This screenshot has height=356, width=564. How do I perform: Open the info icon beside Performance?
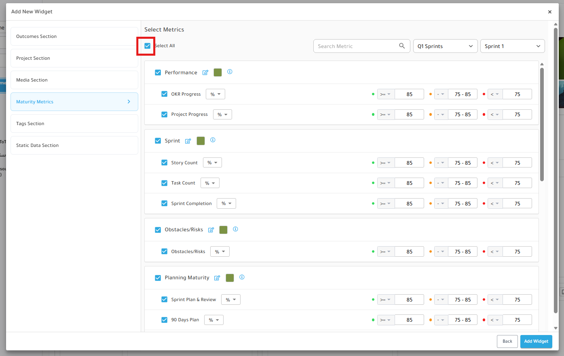click(230, 72)
